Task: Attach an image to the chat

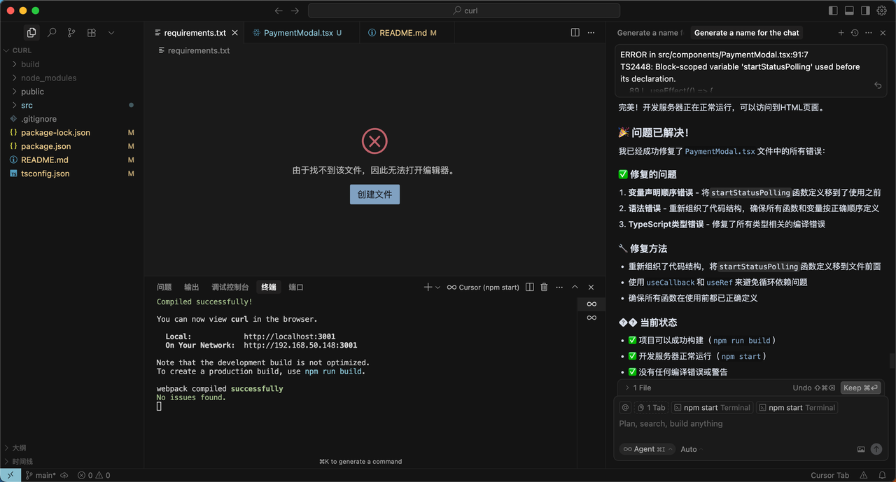Action: 861,449
